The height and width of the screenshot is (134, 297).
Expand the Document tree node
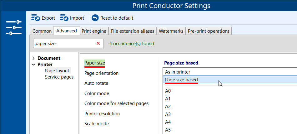coord(33,58)
